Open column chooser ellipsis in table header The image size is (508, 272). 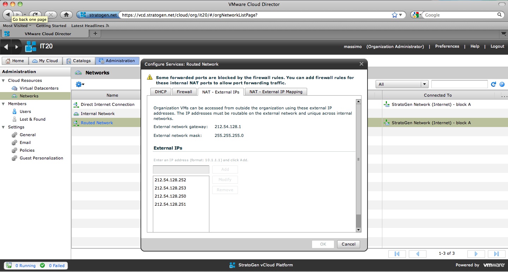[504, 95]
